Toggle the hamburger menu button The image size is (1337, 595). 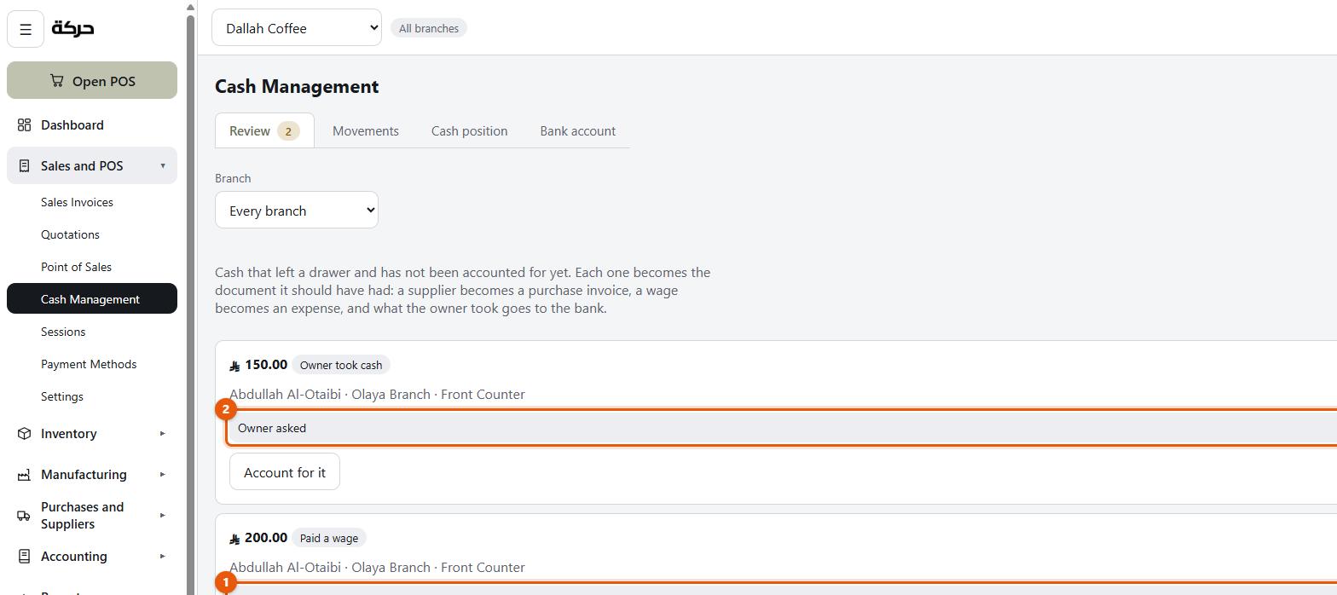coord(26,29)
